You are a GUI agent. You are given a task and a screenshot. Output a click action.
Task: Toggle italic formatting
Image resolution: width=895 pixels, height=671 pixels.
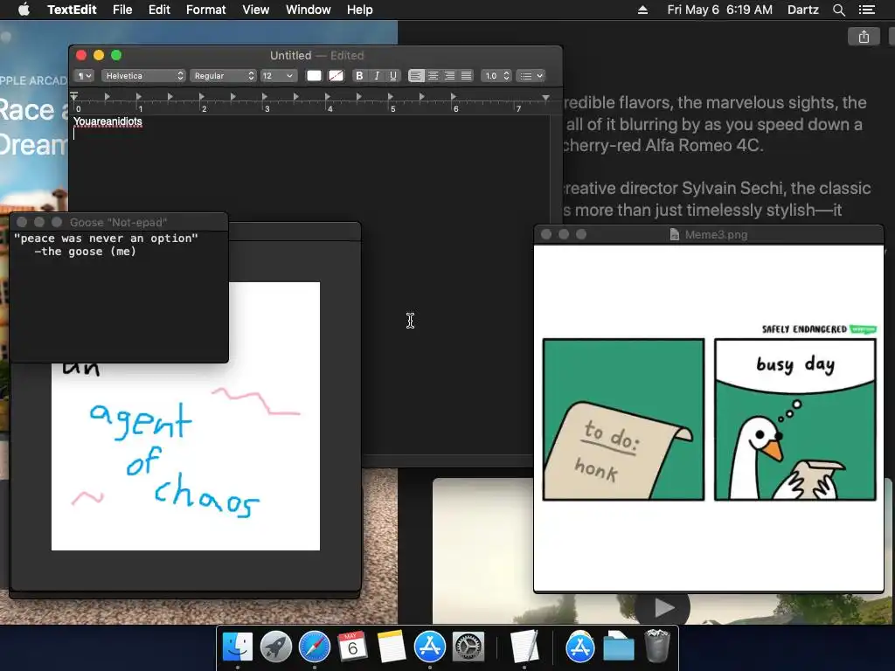[x=376, y=76]
